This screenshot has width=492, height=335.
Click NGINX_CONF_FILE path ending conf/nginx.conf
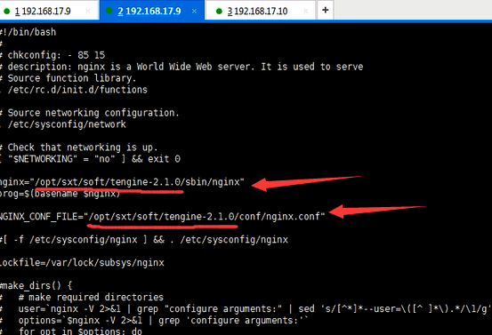pyautogui.click(x=163, y=217)
